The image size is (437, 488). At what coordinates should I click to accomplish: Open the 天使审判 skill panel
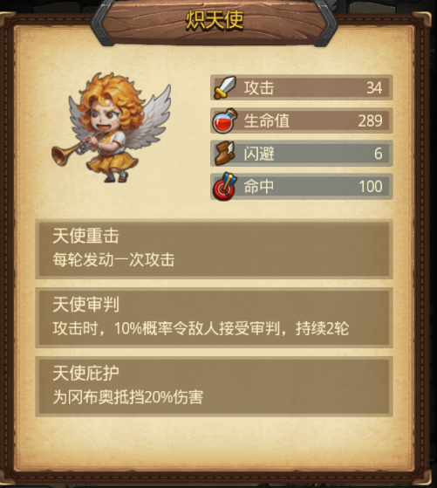pyautogui.click(x=214, y=318)
